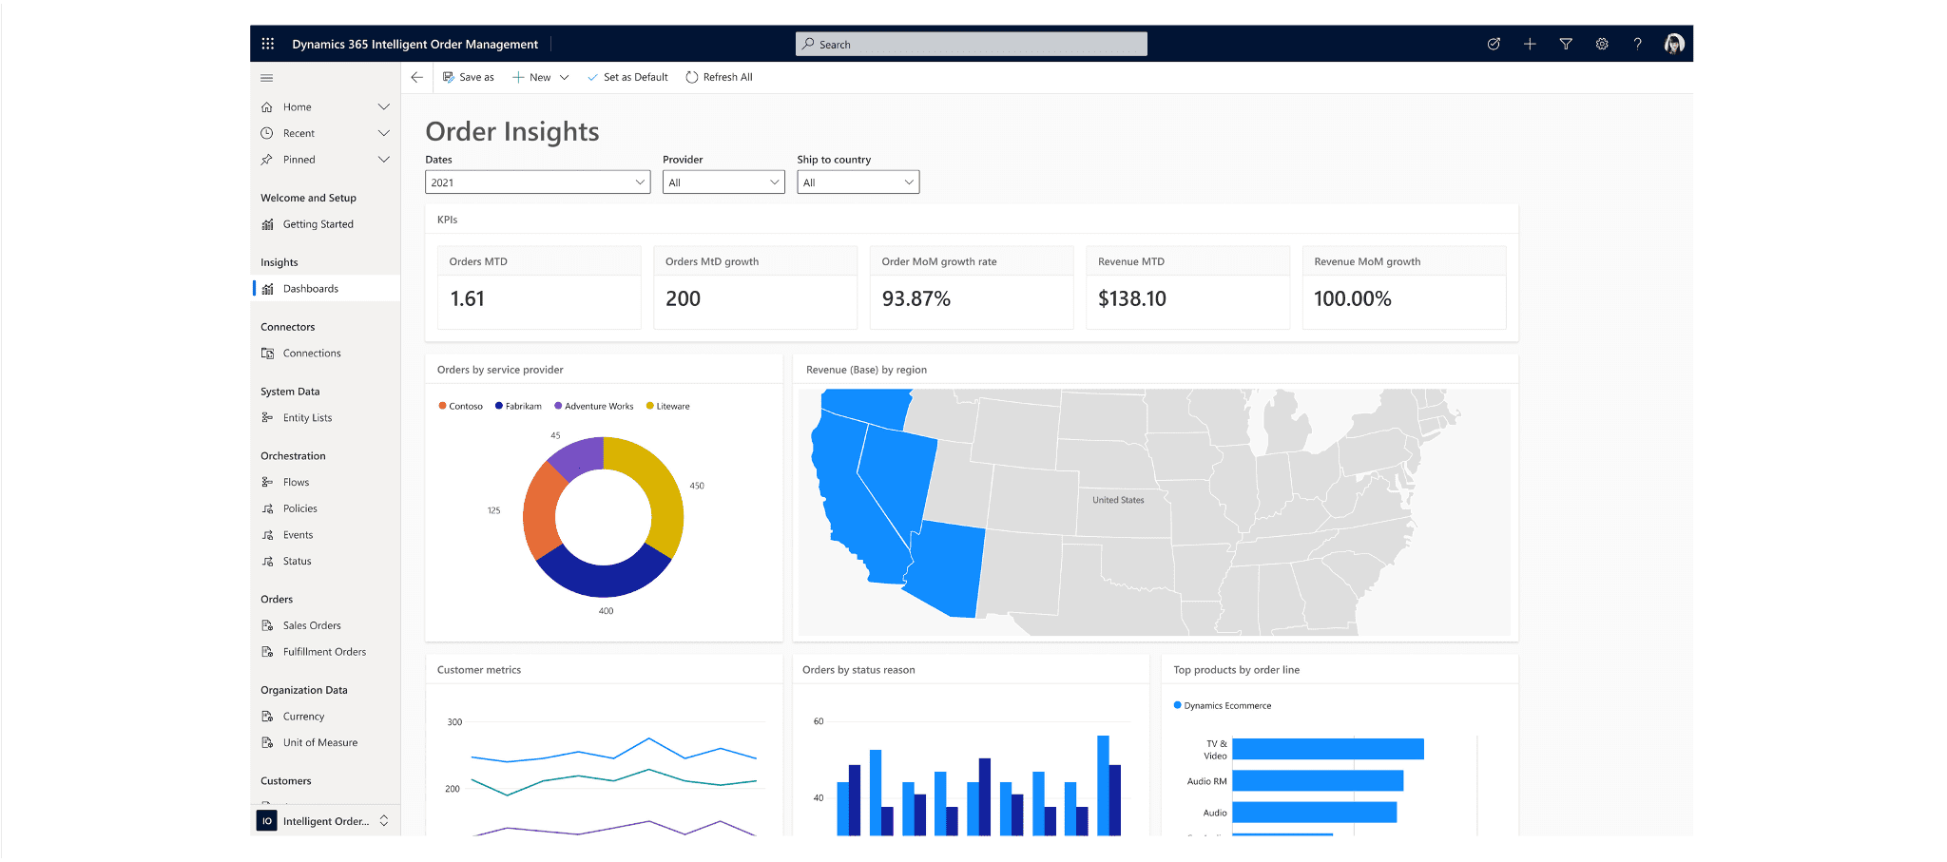This screenshot has width=1947, height=862.
Task: Open the app launcher waffle icon
Action: click(x=268, y=44)
